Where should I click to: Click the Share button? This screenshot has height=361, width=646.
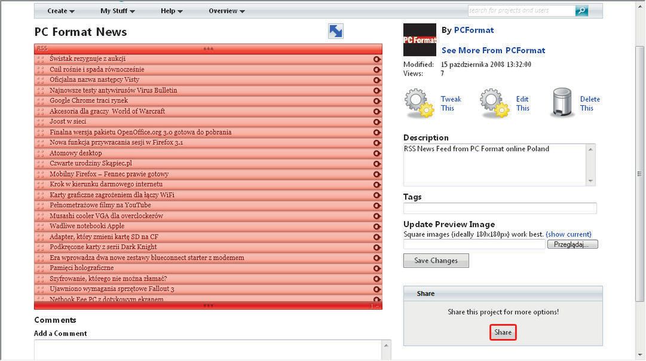point(503,332)
